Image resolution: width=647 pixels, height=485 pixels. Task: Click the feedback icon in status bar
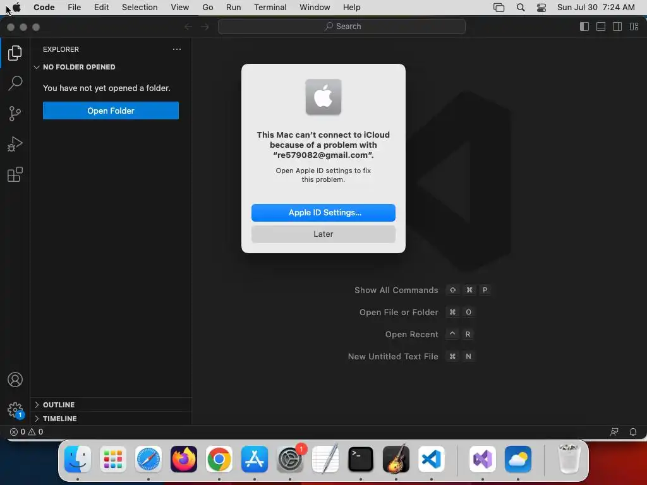[x=614, y=432]
